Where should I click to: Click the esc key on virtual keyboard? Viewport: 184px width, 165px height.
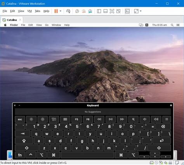20,119
